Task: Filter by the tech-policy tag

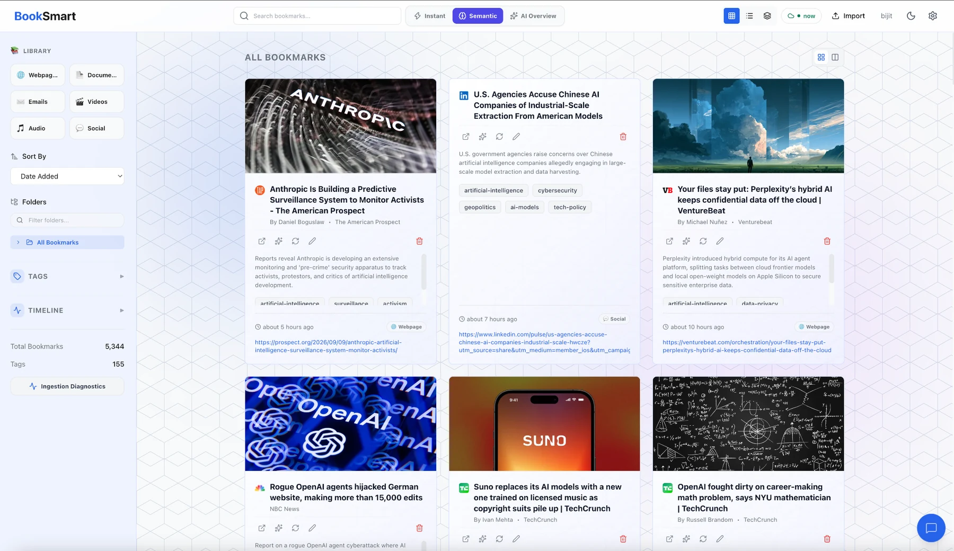Action: [x=570, y=207]
